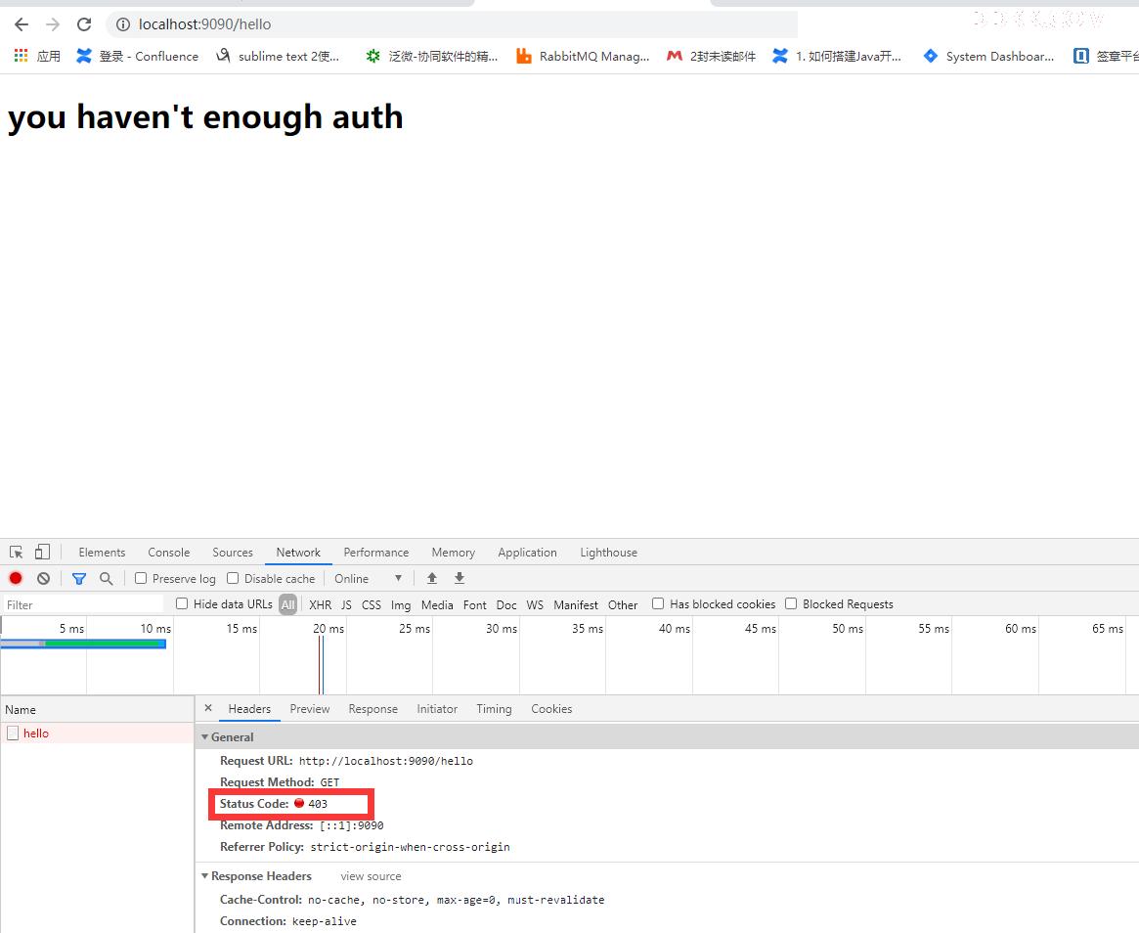
Task: Open the Cookies details tab
Action: (551, 709)
